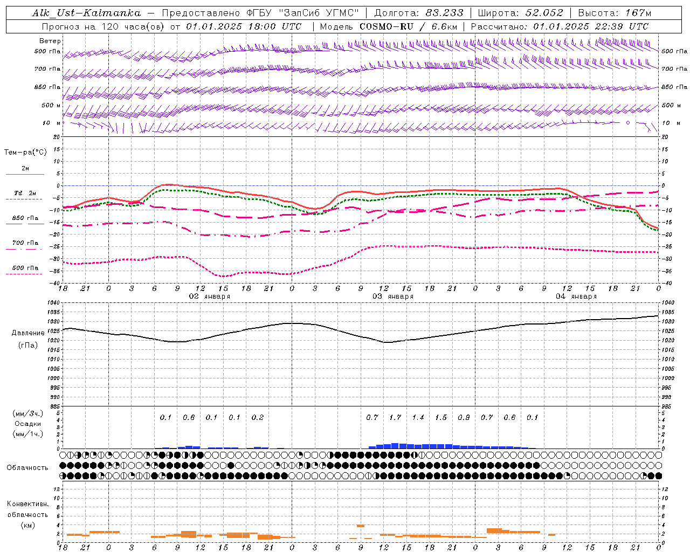This screenshot has width=690, height=552.
Task: Click left 850 гПа wind level label
Action: (x=47, y=87)
